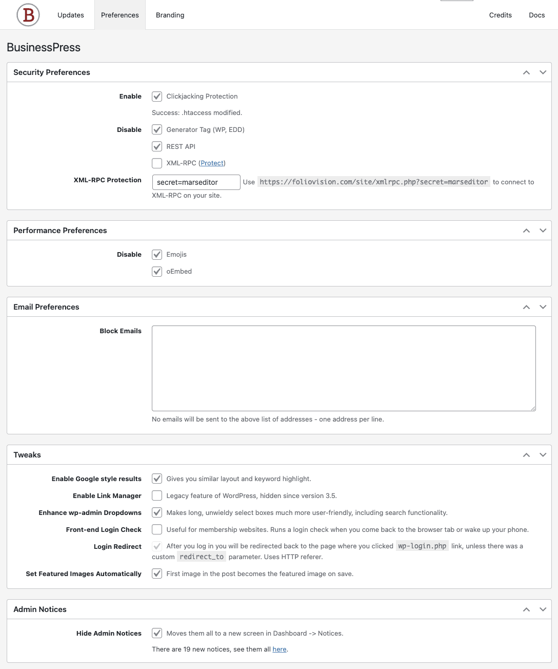Click the BusinessPress page title
This screenshot has width=558, height=669.
pos(44,47)
